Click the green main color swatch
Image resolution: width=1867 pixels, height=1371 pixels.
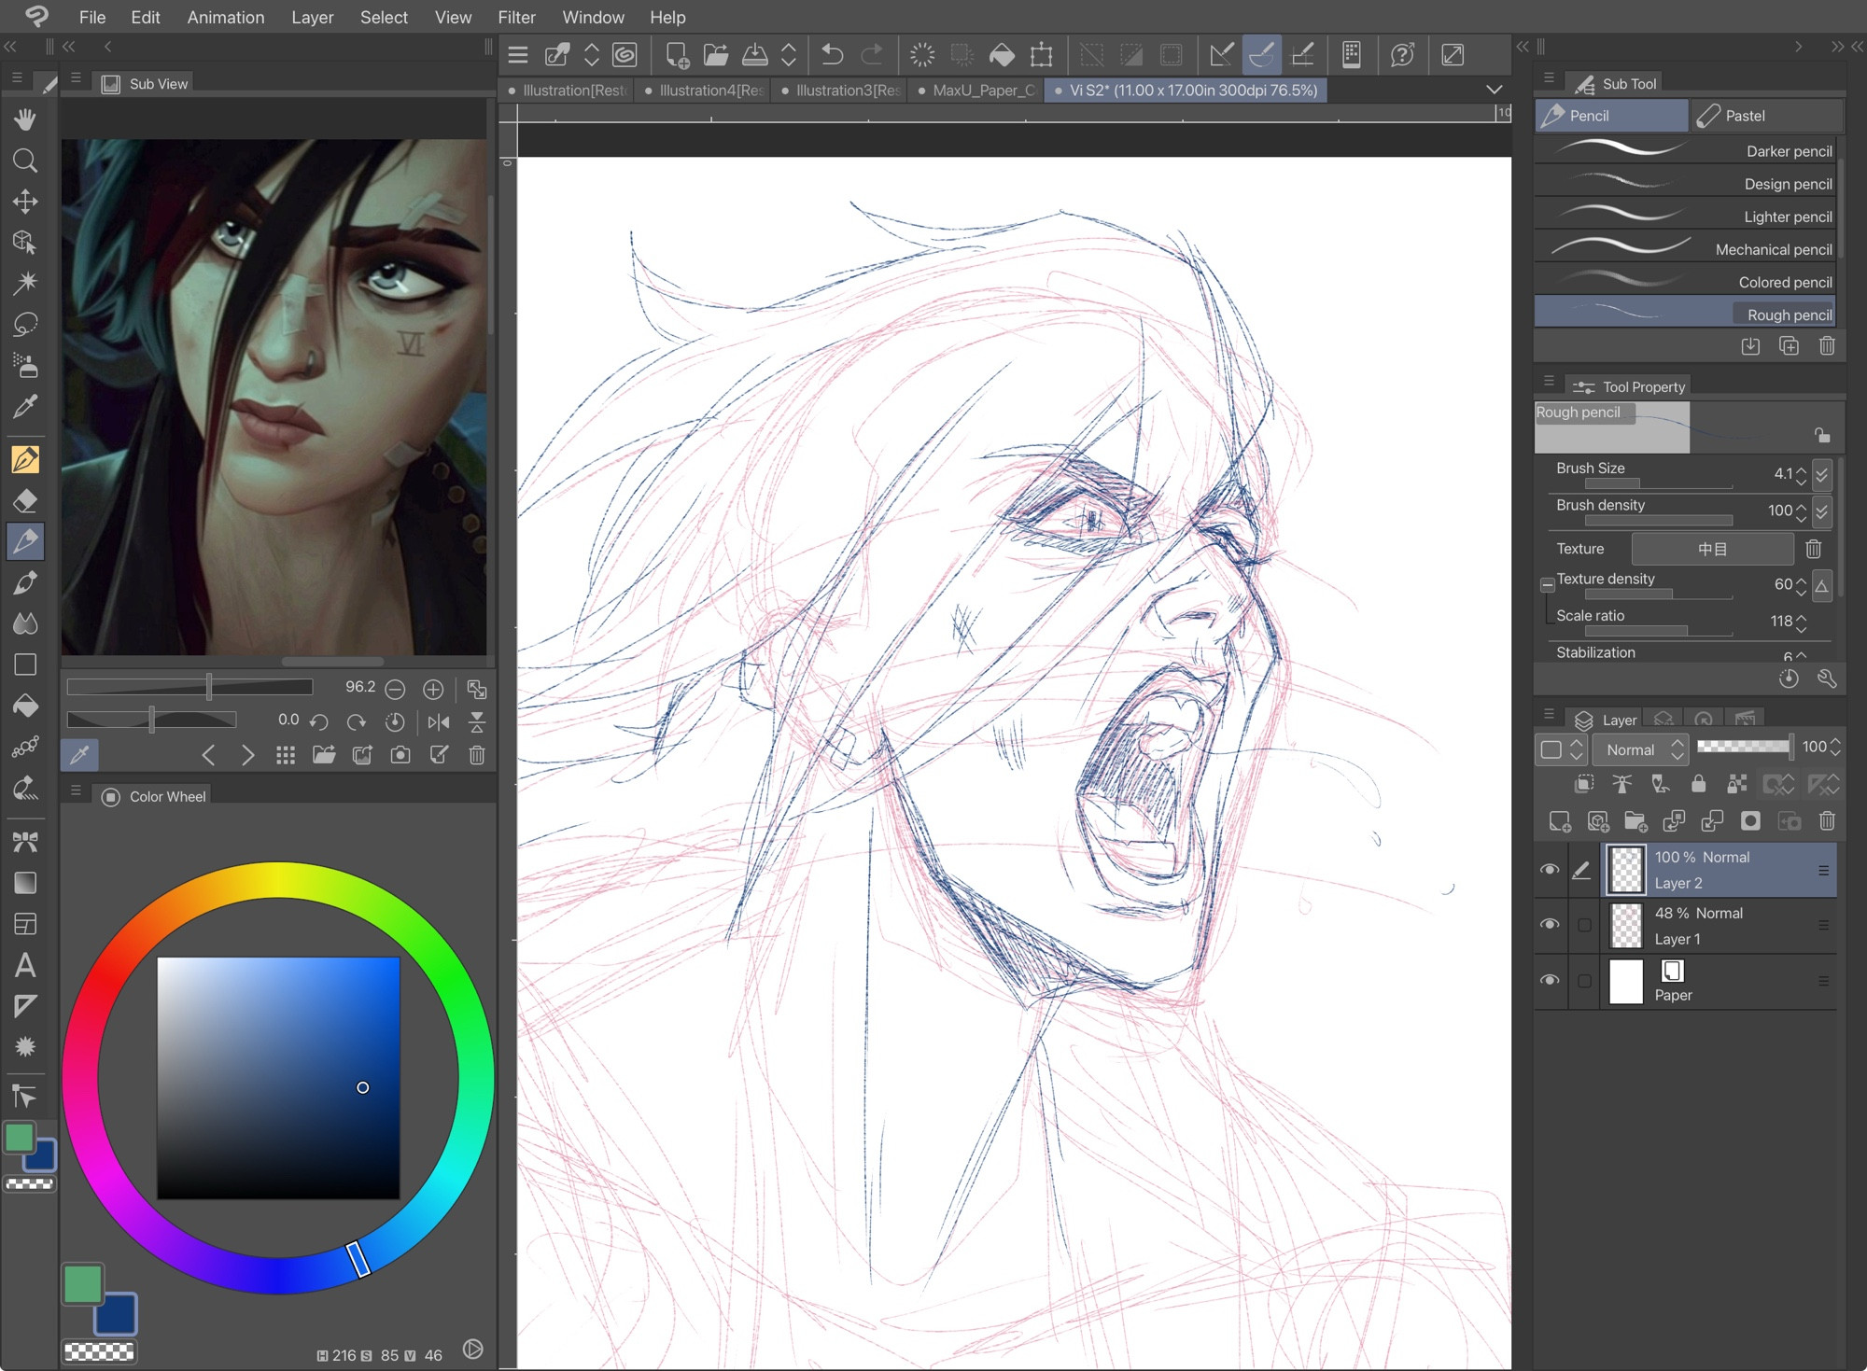coord(83,1284)
